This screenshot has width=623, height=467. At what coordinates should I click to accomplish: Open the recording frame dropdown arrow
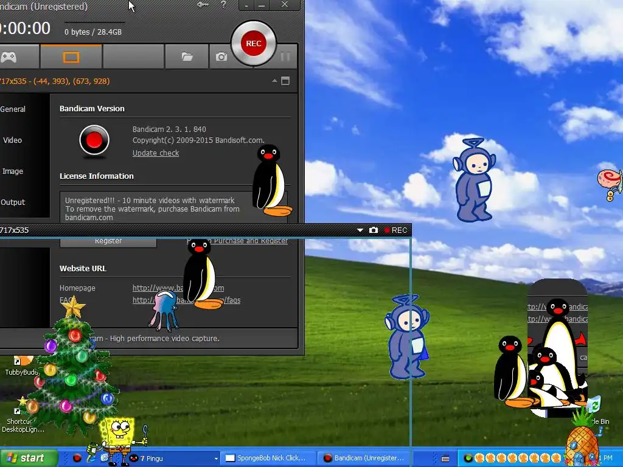pos(360,230)
